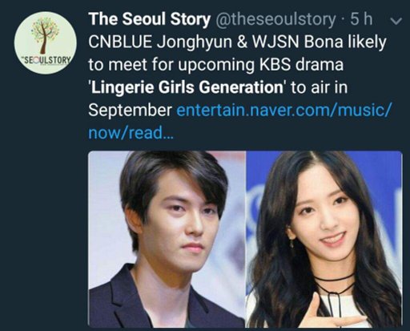View the right photo of the smiling woman
This screenshot has width=410, height=331.
coord(324,239)
